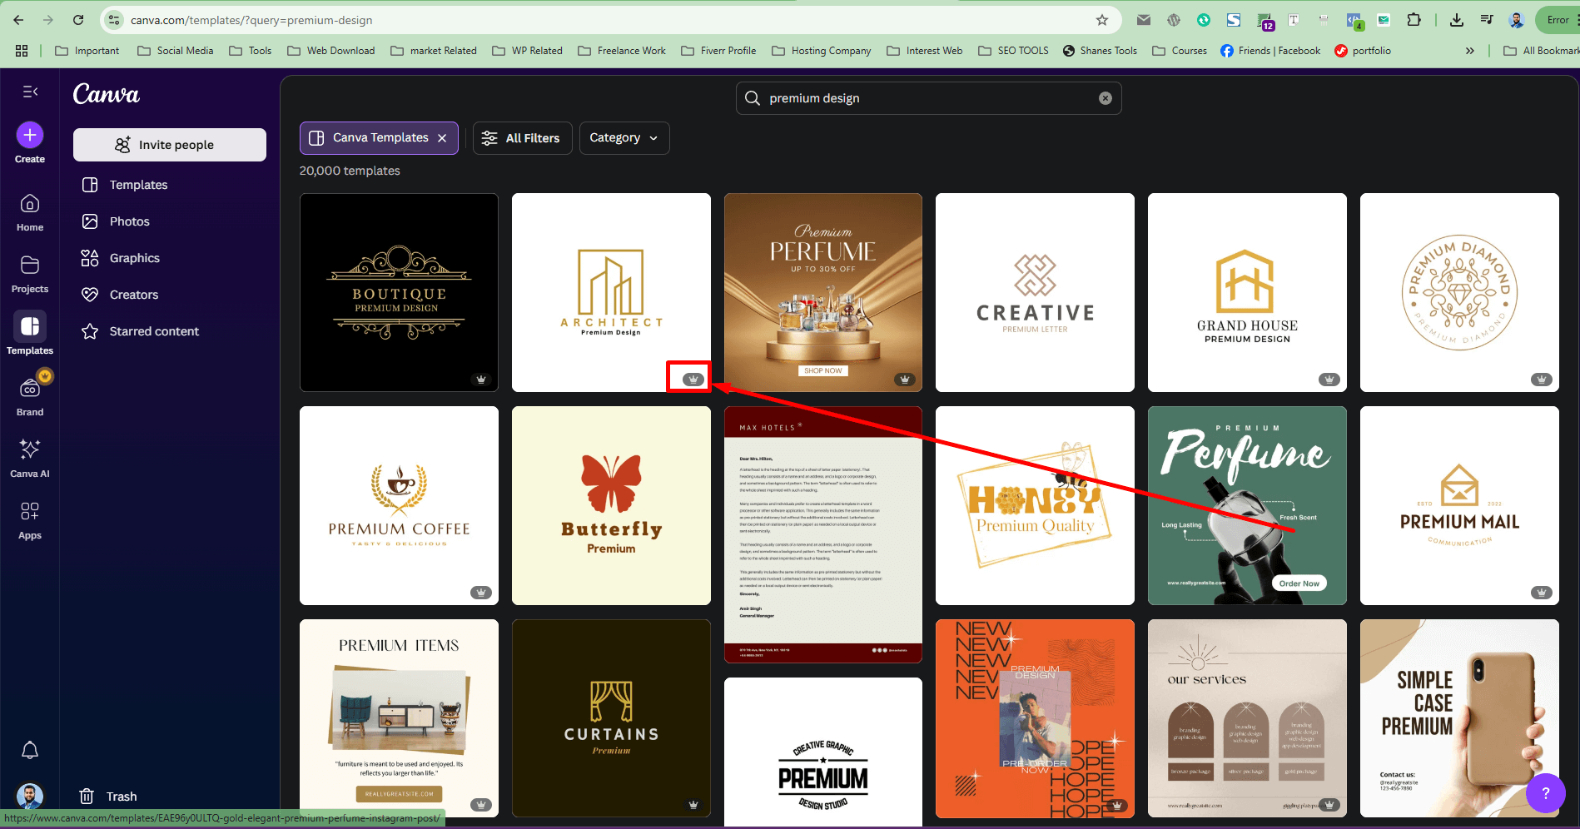Open the Creative Premium Letter template
The width and height of the screenshot is (1580, 829).
click(x=1035, y=293)
